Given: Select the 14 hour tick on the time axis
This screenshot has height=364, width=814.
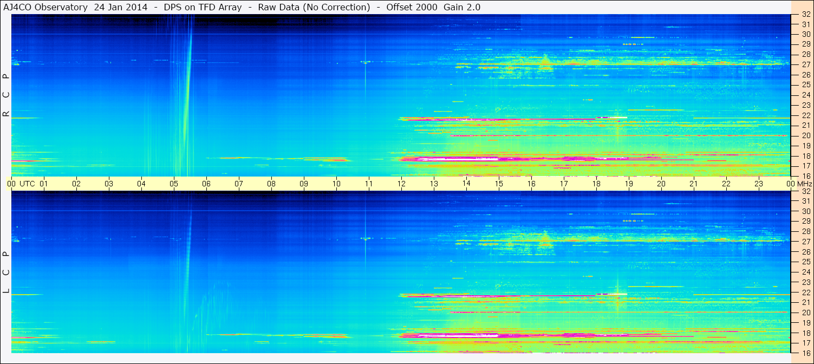Looking at the screenshot, I should click(x=466, y=184).
